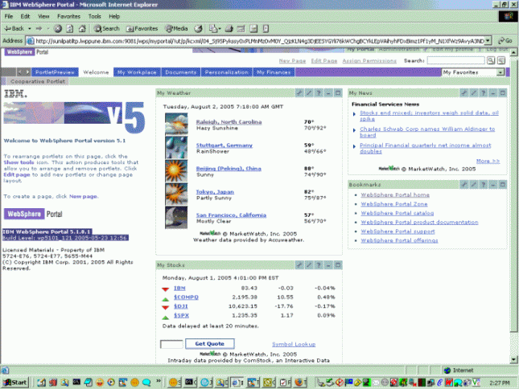Open Raleigh, North Carolina weather link
Image resolution: width=519 pixels, height=389 pixels.
click(228, 121)
